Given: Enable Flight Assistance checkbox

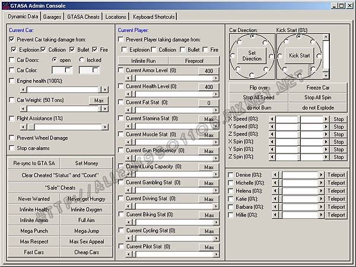Looking at the screenshot, I should [12, 118].
